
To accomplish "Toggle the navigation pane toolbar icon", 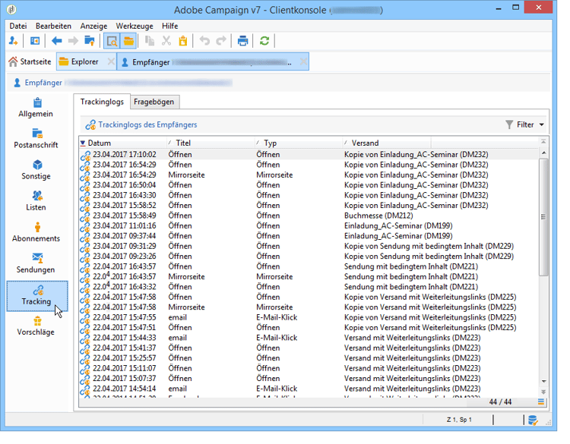I will [x=35, y=41].
